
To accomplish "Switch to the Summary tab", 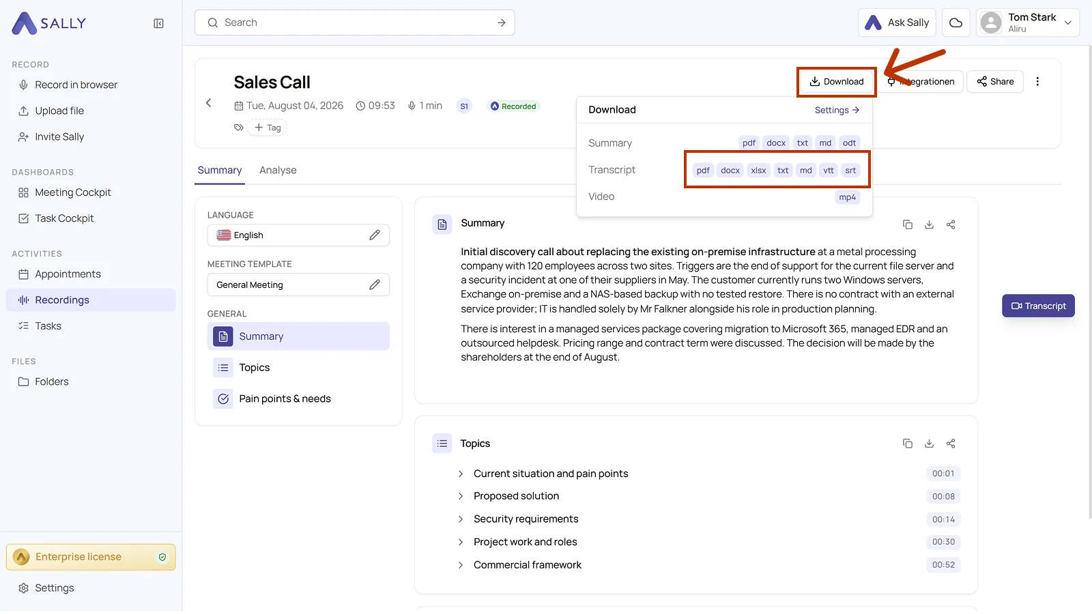I will coord(220,171).
